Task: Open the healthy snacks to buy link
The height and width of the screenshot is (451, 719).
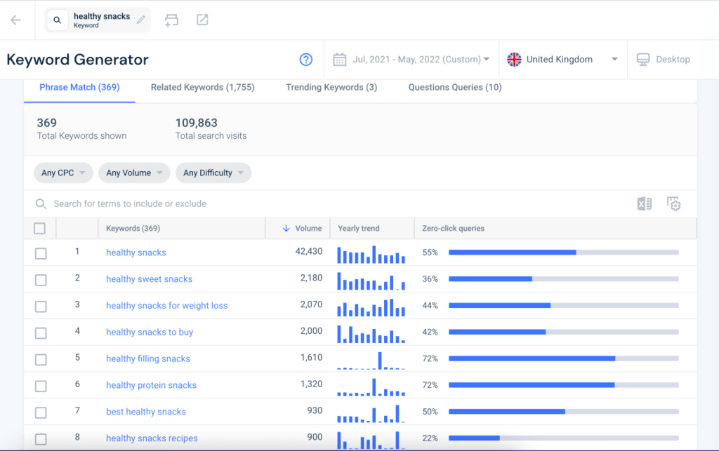Action: [x=150, y=332]
